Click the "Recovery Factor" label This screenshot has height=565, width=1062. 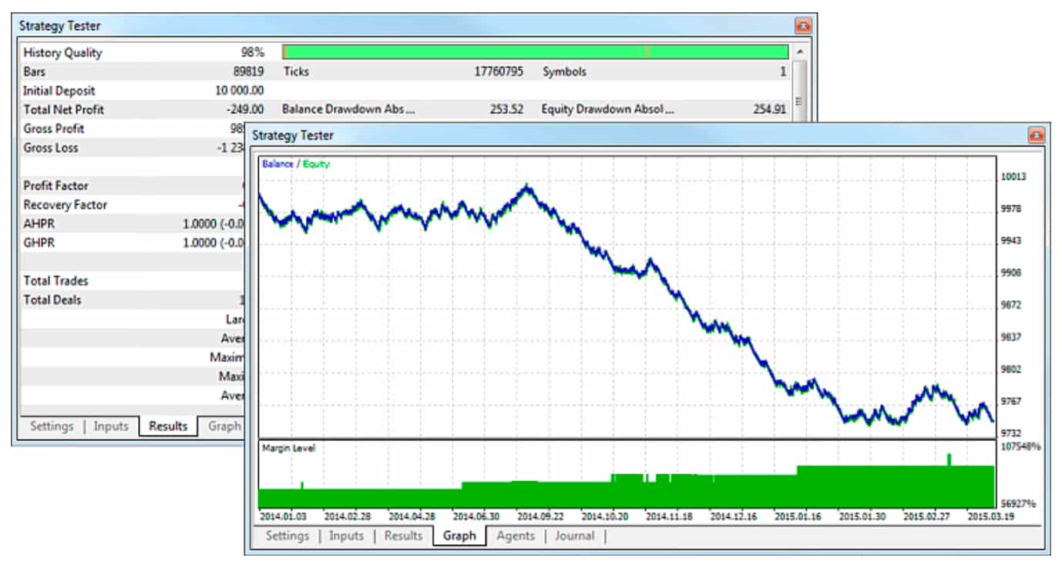pos(66,205)
